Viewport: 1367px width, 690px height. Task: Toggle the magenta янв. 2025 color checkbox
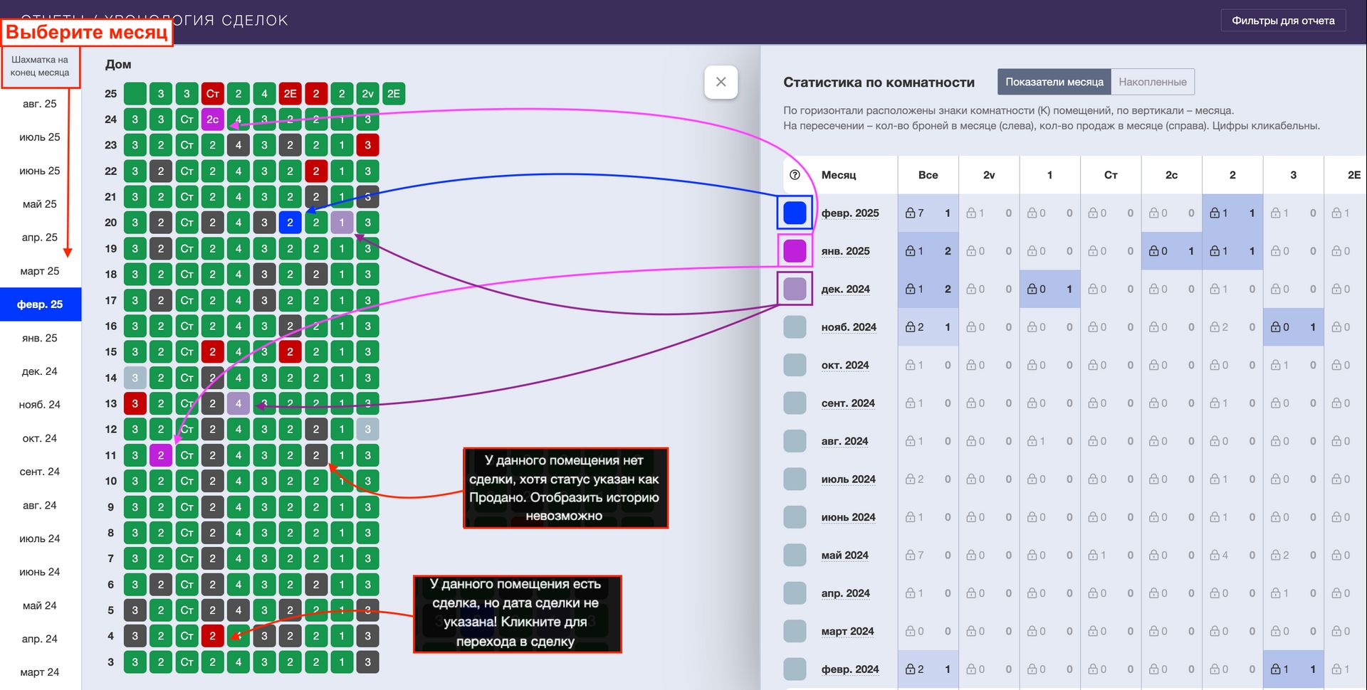795,251
